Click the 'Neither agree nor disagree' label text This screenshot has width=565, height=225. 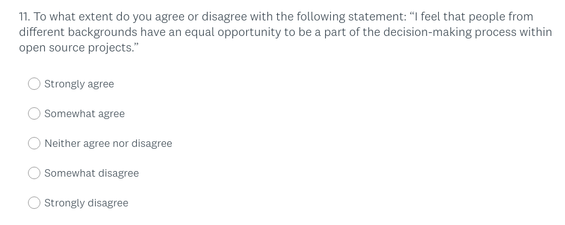pos(108,144)
